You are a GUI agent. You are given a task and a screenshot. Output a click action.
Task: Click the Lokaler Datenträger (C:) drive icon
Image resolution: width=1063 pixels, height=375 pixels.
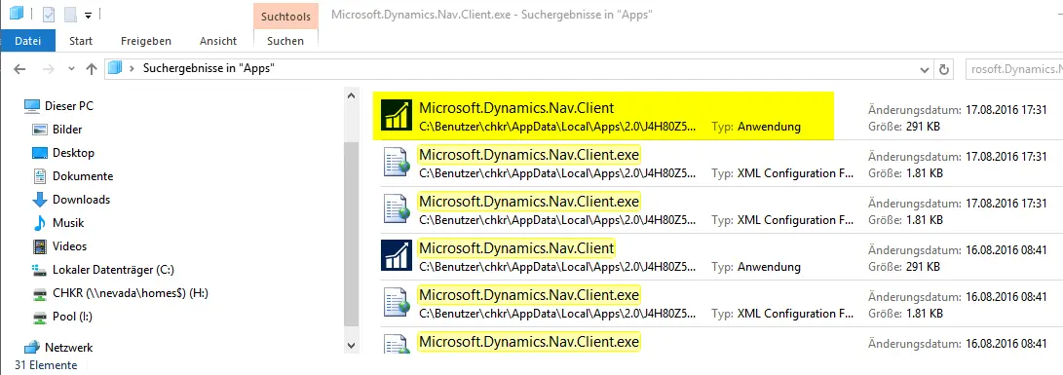40,271
